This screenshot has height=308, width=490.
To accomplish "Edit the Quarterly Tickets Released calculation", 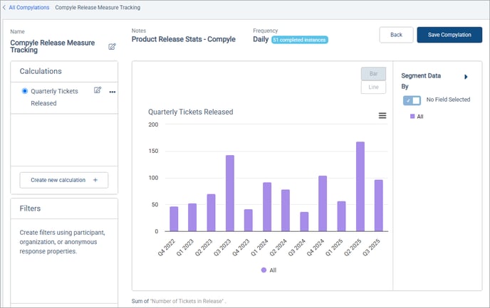I will tap(98, 90).
